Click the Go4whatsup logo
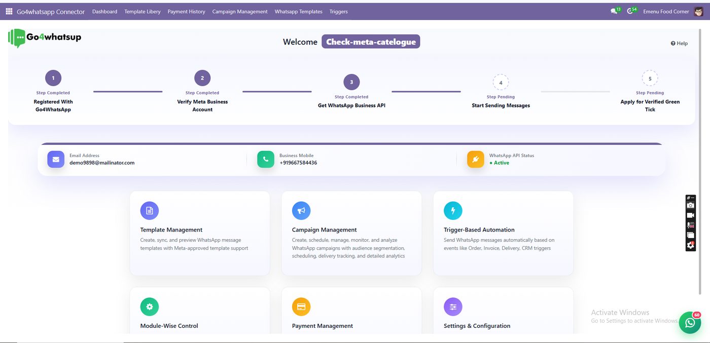710x343 pixels. point(45,38)
